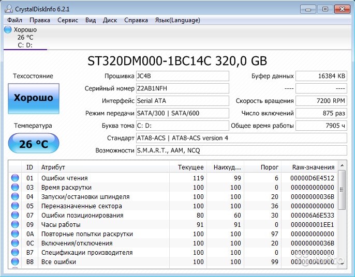Viewport: 355px width, 277px height.
Task: Click the scroll up arrow of attribute list
Action: (342, 165)
